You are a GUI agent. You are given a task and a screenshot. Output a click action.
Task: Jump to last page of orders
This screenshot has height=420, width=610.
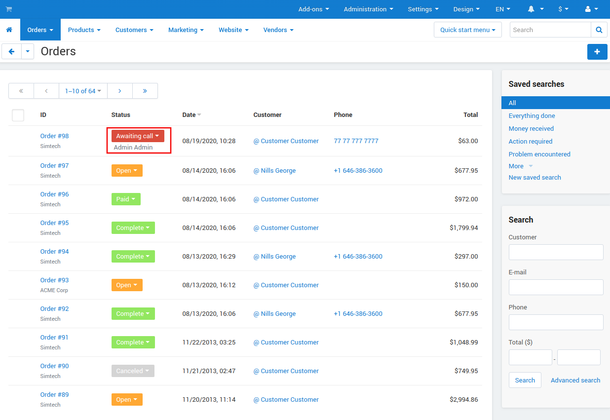145,91
